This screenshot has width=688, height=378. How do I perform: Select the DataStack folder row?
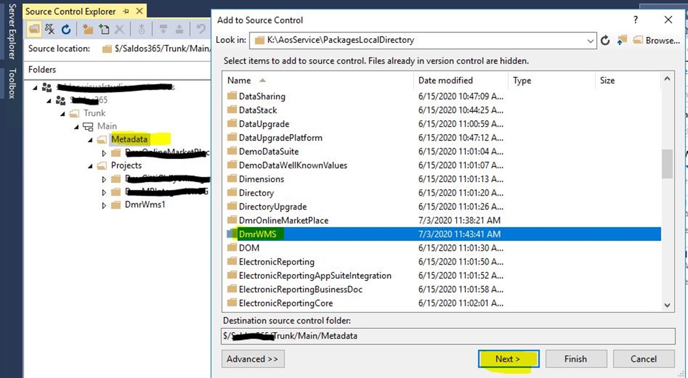443,110
